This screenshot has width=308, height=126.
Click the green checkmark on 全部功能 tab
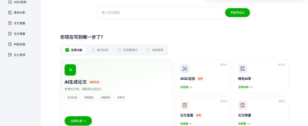click(67, 50)
